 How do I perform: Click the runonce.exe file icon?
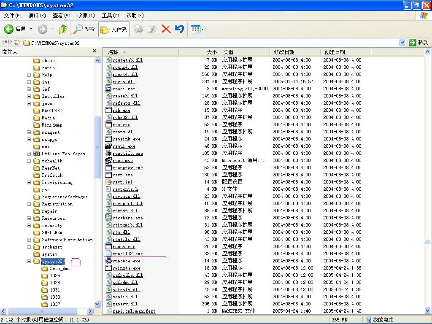click(108, 261)
